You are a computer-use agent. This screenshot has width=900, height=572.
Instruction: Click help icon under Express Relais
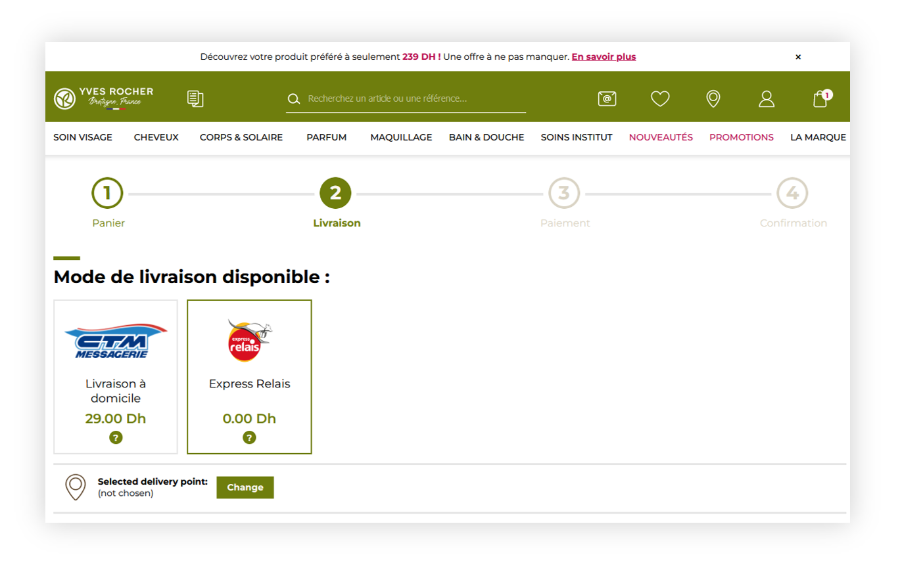click(249, 437)
